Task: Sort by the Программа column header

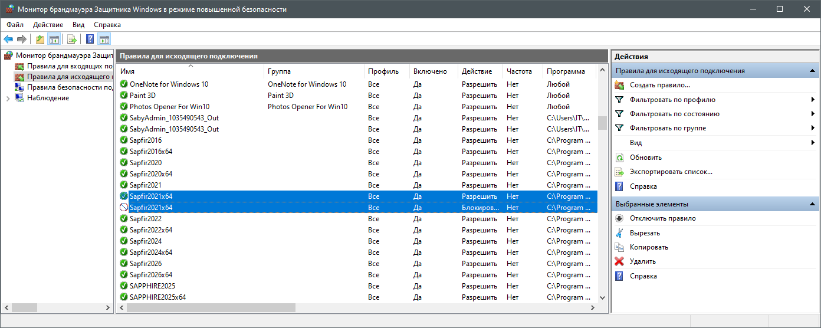Action: pyautogui.click(x=569, y=71)
